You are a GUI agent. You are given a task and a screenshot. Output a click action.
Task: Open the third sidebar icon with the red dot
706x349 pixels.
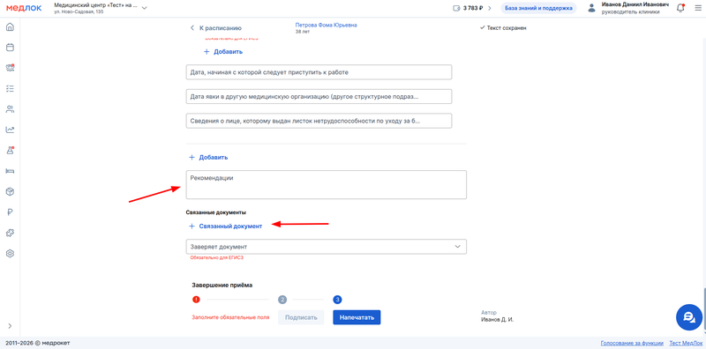pyautogui.click(x=10, y=68)
